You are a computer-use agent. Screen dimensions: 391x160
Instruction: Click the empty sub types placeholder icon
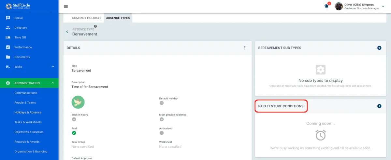pos(321,69)
